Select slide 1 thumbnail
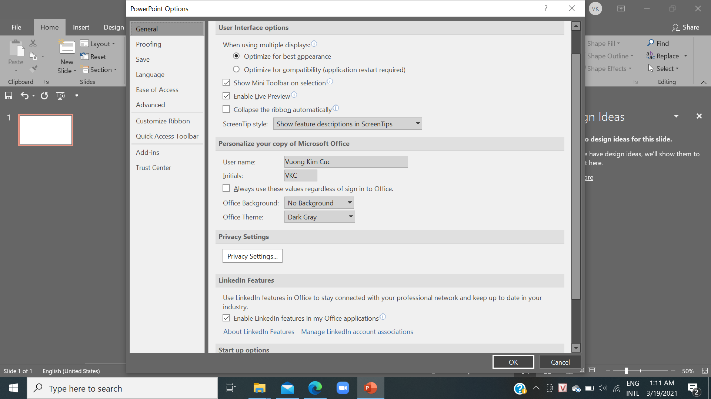 [46, 130]
